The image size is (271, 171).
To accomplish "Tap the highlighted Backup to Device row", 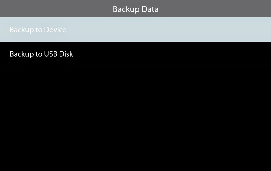I will (x=135, y=29).
